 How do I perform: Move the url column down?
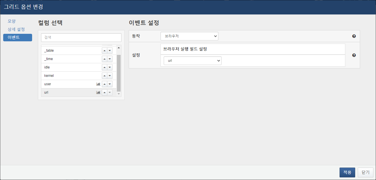[110, 92]
